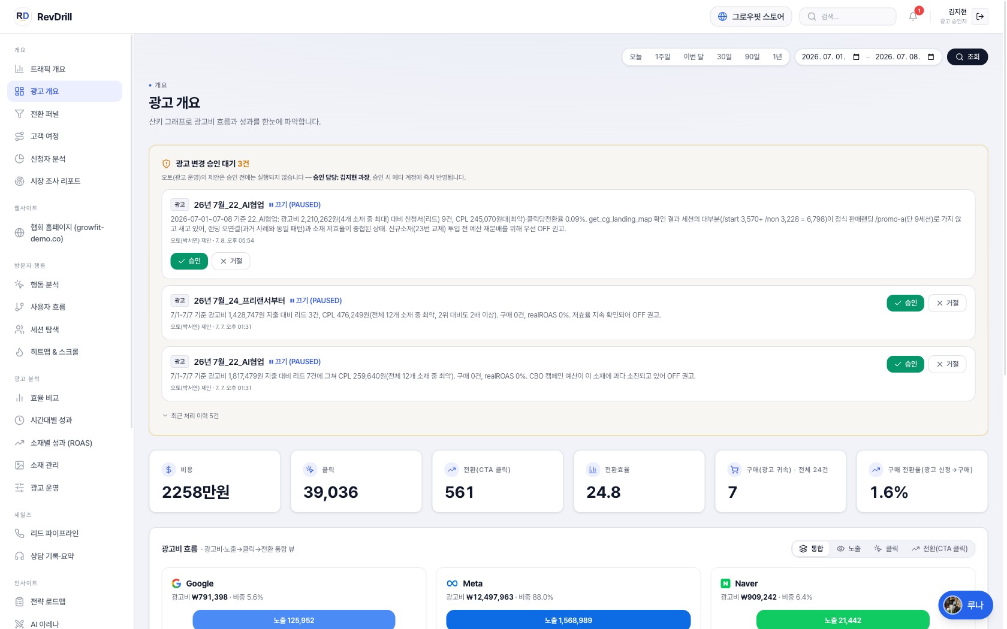Click the cursor icon on 클릭 card

click(x=310, y=470)
